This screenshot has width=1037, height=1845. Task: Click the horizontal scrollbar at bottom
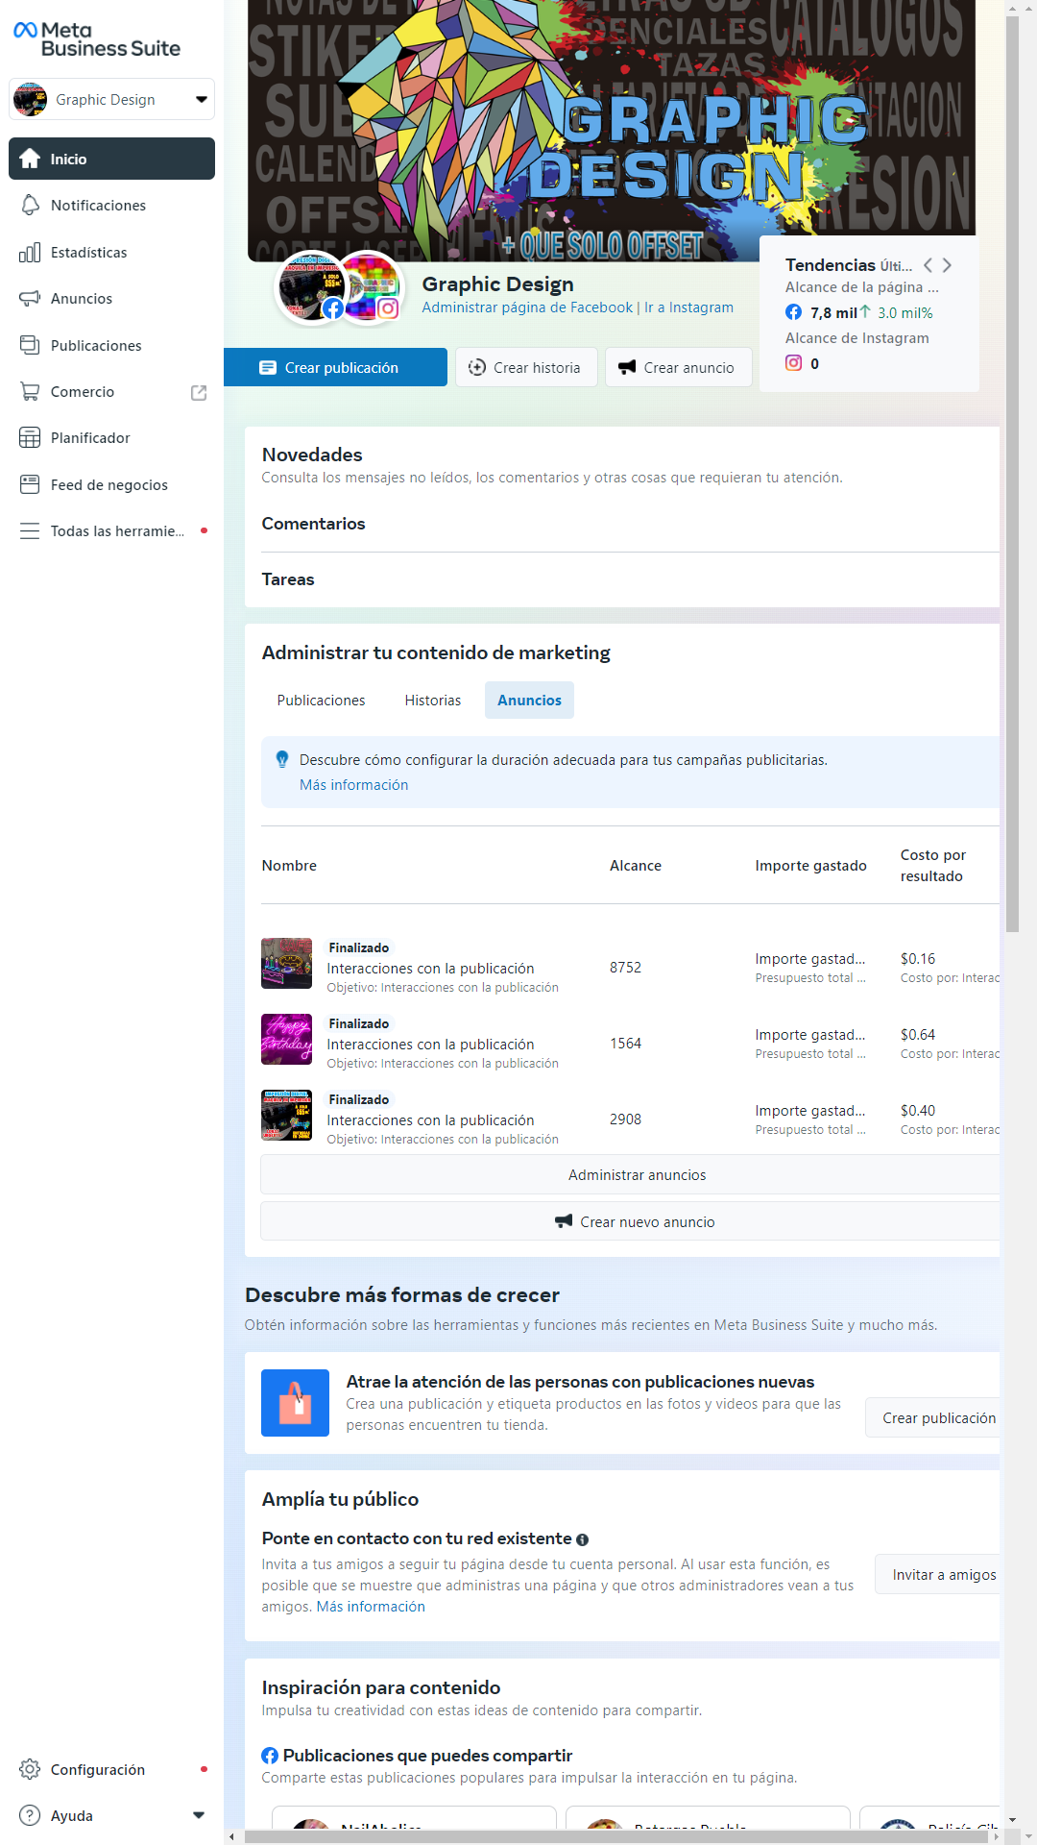tap(617, 1836)
